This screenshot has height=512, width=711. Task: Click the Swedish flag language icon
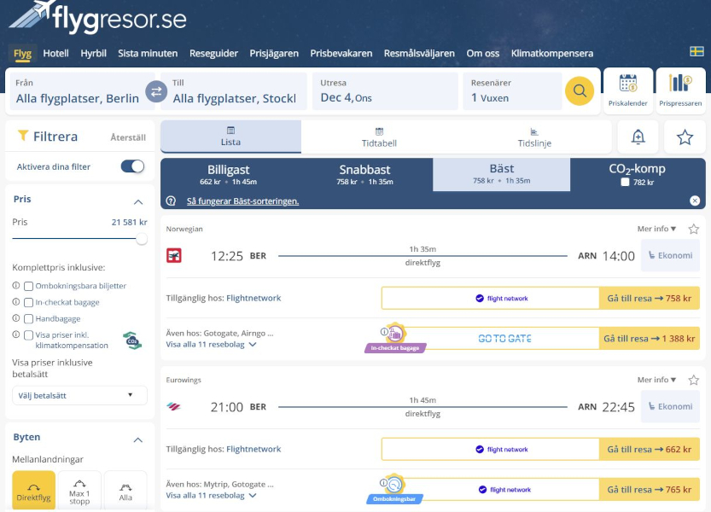point(696,51)
